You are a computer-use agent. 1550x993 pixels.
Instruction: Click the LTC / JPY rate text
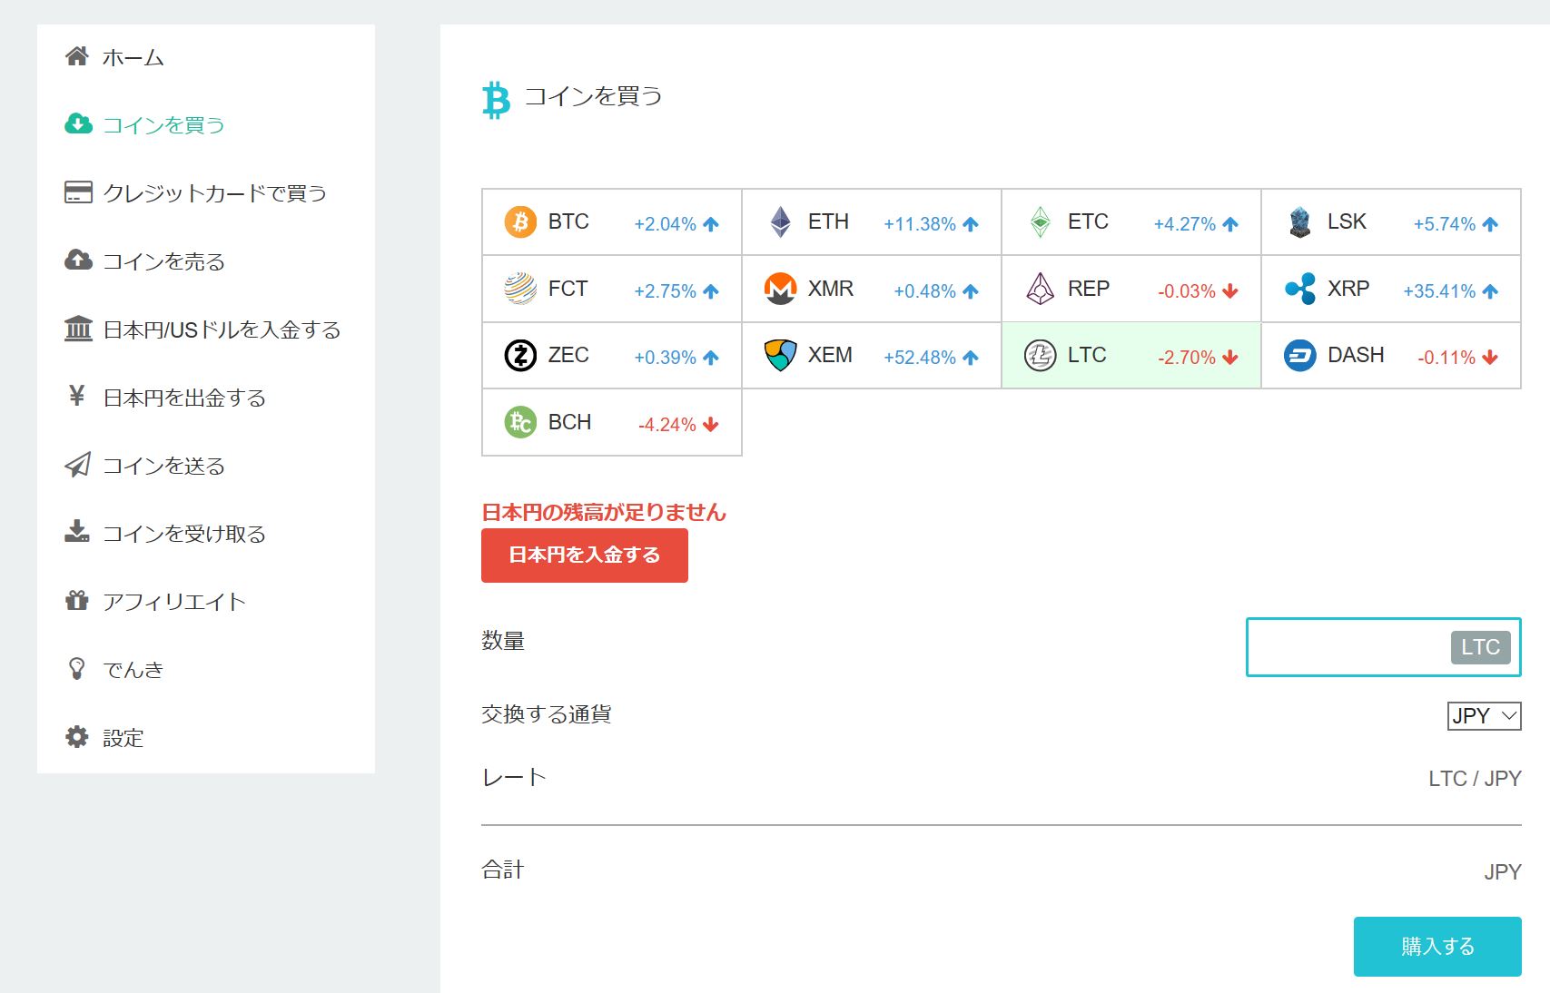click(x=1475, y=779)
